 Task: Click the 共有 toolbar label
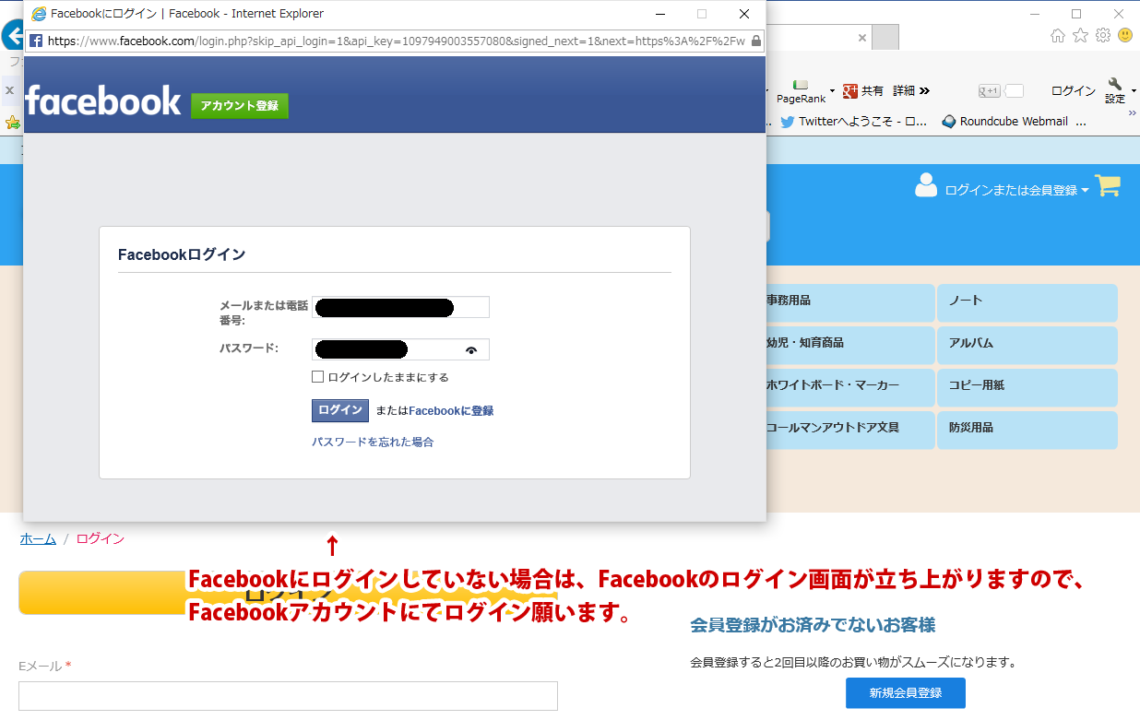pyautogui.click(x=873, y=90)
